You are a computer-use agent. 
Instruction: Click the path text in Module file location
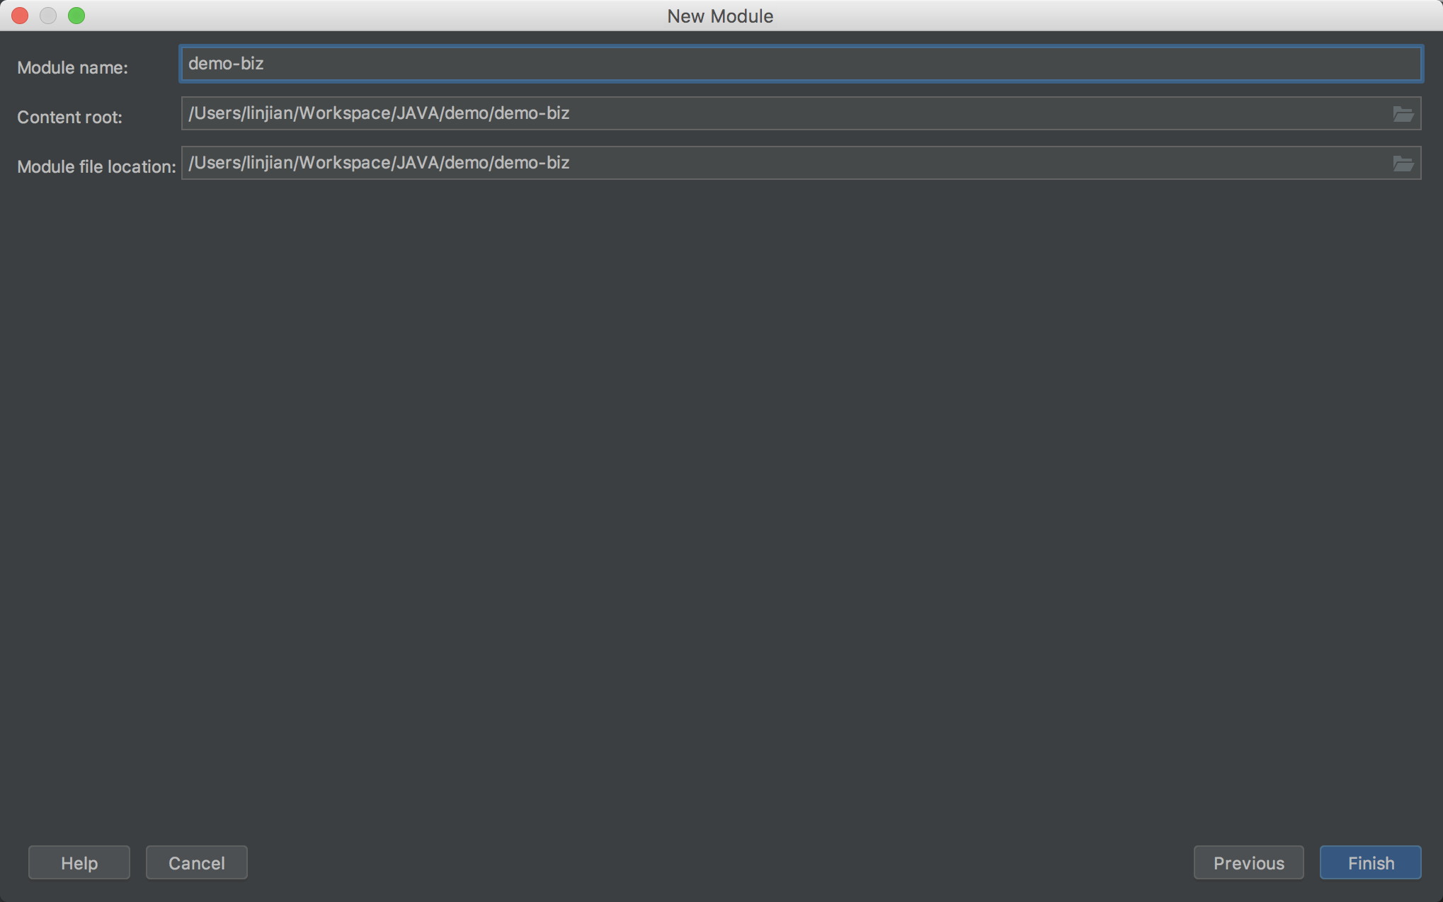coord(379,162)
